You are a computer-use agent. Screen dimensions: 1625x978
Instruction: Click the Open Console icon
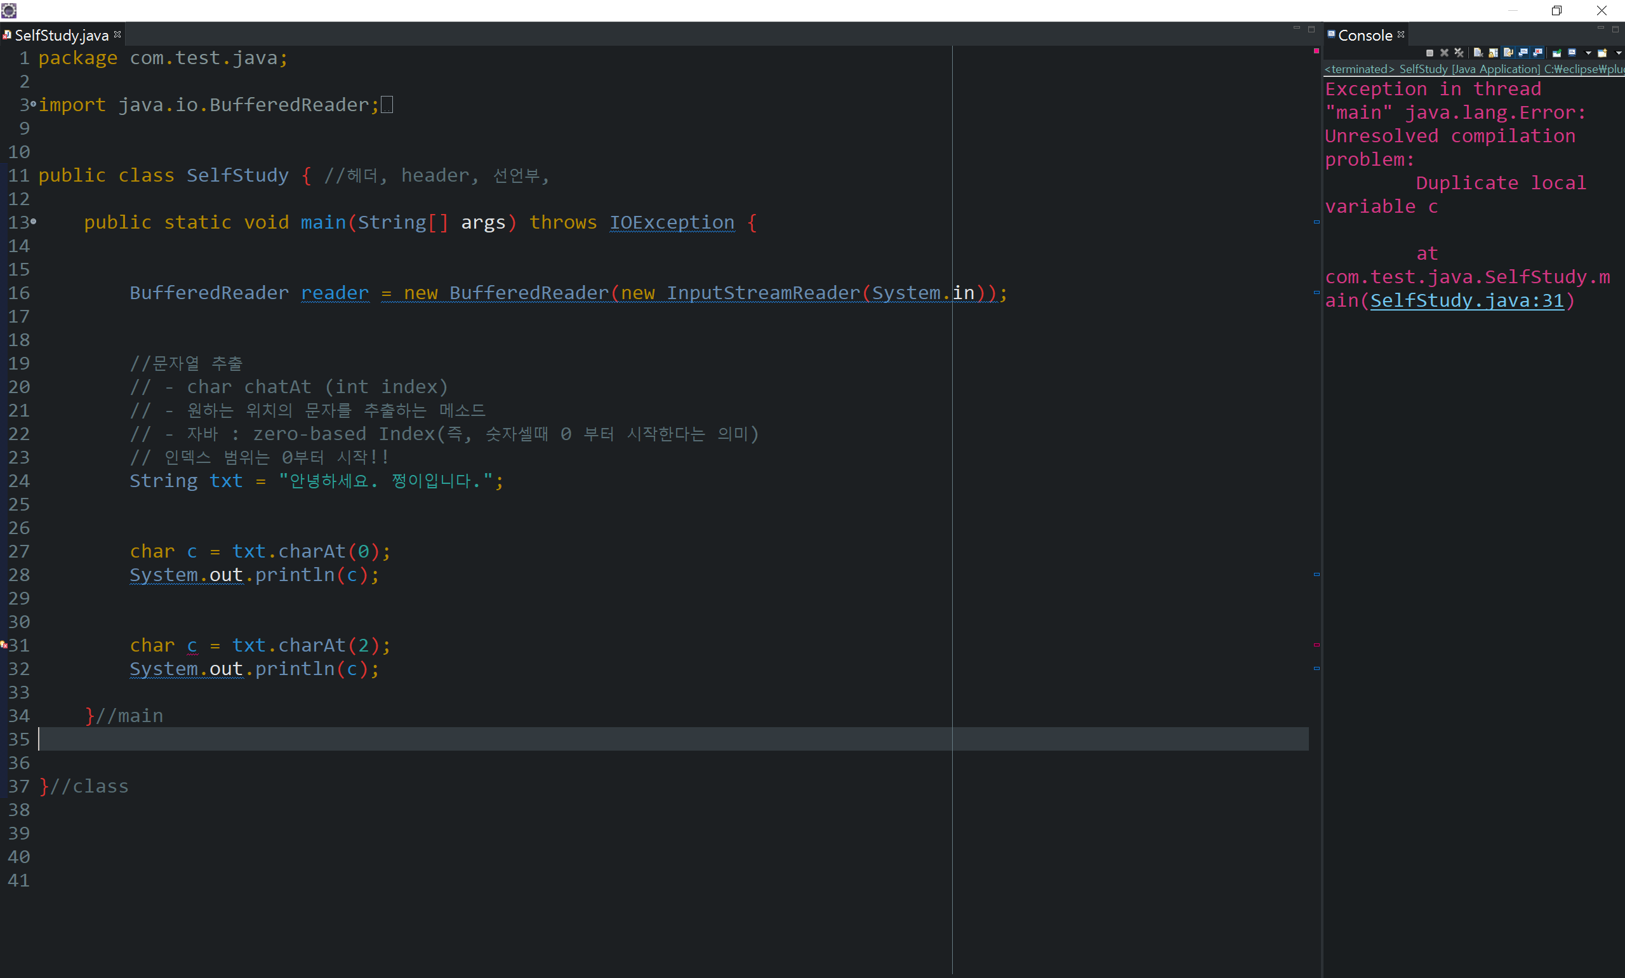point(1602,53)
